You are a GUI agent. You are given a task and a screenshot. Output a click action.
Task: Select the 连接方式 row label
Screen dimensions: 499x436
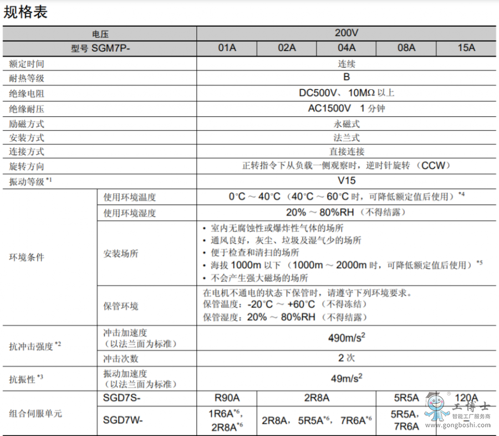click(x=27, y=152)
